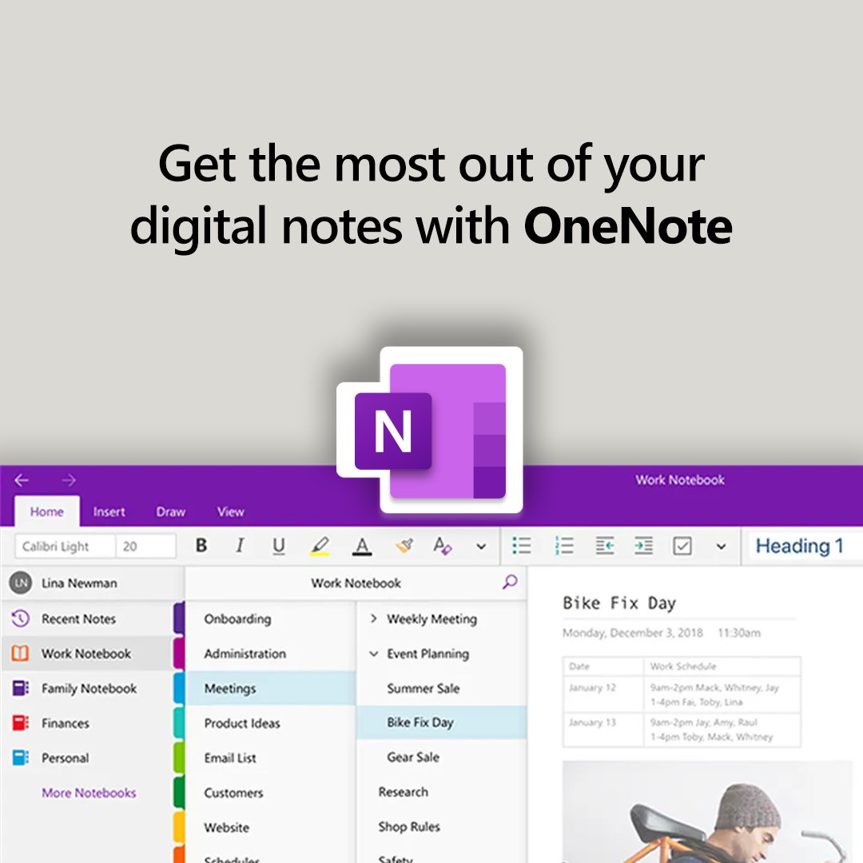Screen dimensions: 863x863
Task: Click the Recent Notes clock icon
Action: tap(20, 618)
